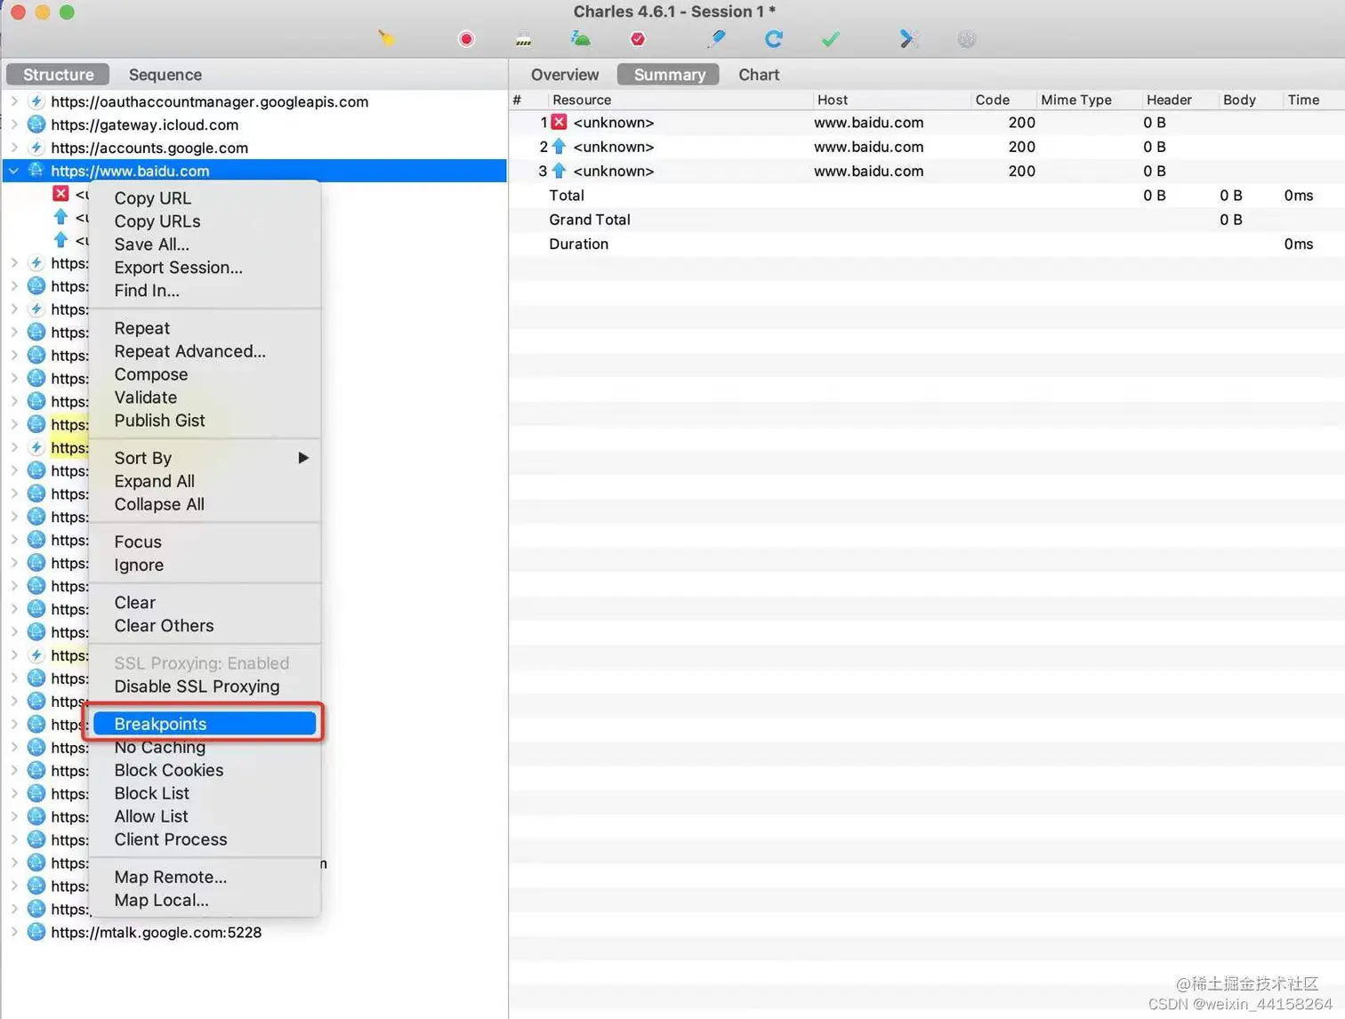Click the globe icon beside mtalk.google.com:5228
The image size is (1345, 1019).
[x=36, y=932]
